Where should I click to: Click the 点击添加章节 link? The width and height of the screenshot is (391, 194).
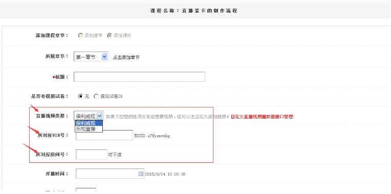point(126,57)
